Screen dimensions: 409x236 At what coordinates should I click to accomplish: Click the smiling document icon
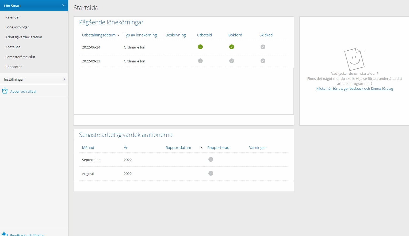(354, 59)
